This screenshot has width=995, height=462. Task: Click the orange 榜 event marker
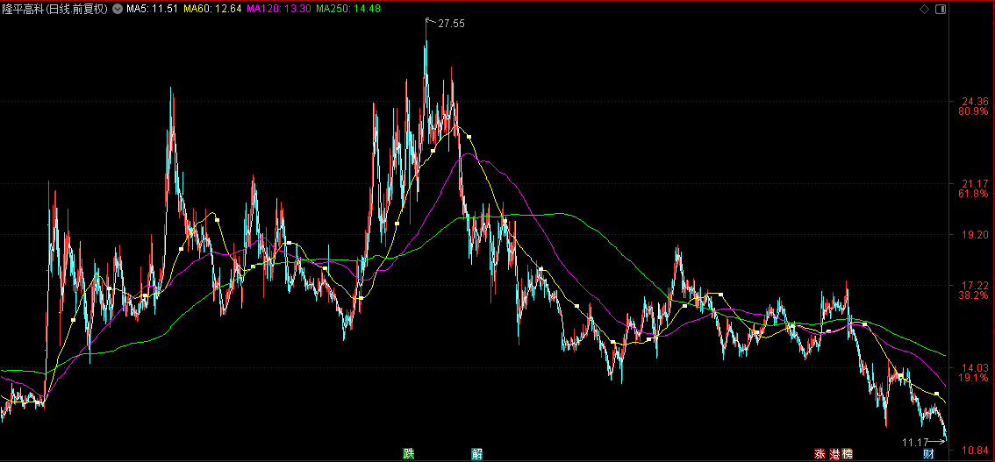848,454
